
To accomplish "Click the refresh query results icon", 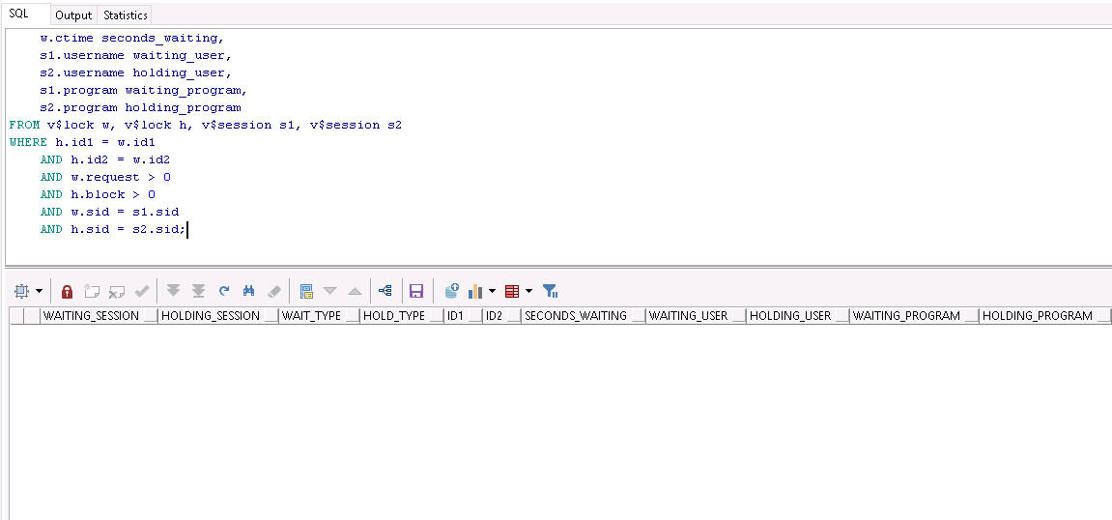I will [x=224, y=291].
